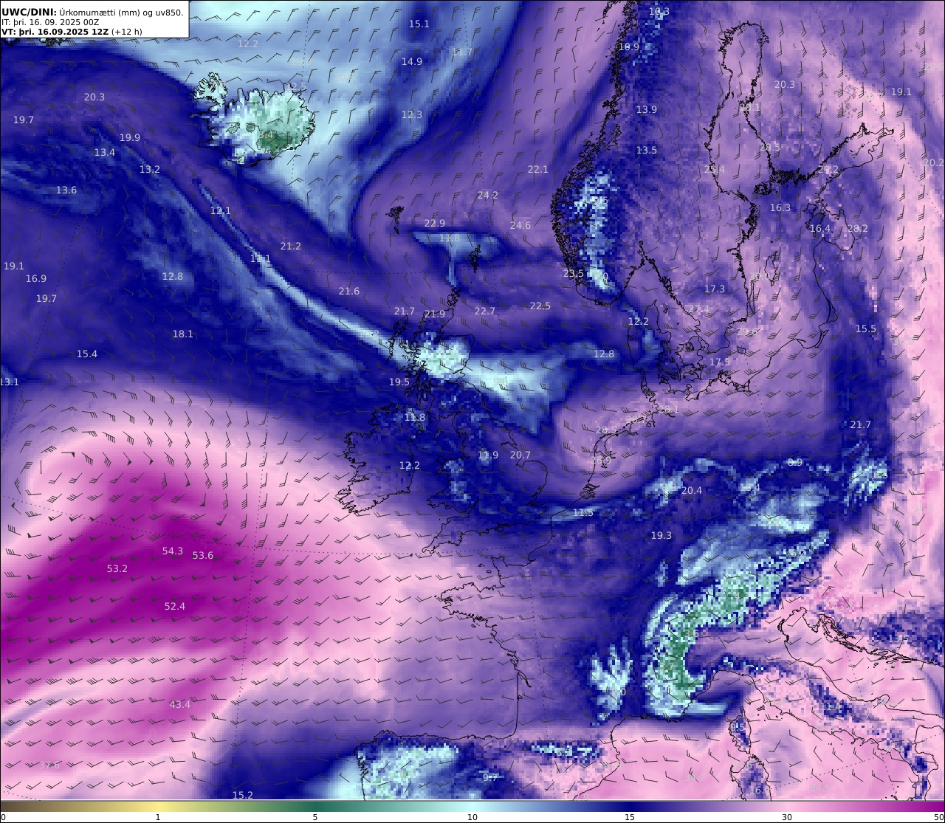Click the 15.4 value label
Image resolution: width=945 pixels, height=823 pixels.
tap(87, 354)
